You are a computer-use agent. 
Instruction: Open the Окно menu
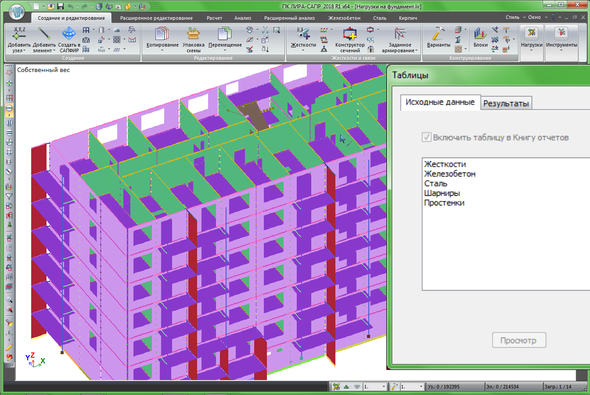pyautogui.click(x=534, y=17)
